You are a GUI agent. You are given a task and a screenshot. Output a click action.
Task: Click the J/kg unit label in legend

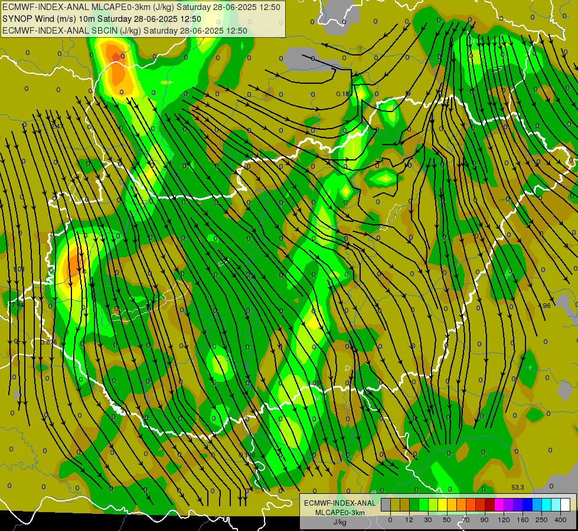pyautogui.click(x=339, y=522)
